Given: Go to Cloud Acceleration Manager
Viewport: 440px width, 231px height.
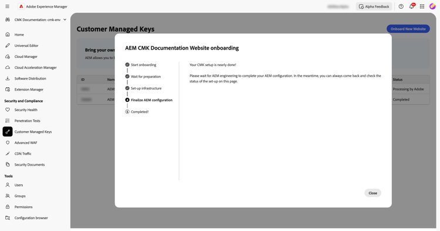Looking at the screenshot, I should pyautogui.click(x=36, y=67).
